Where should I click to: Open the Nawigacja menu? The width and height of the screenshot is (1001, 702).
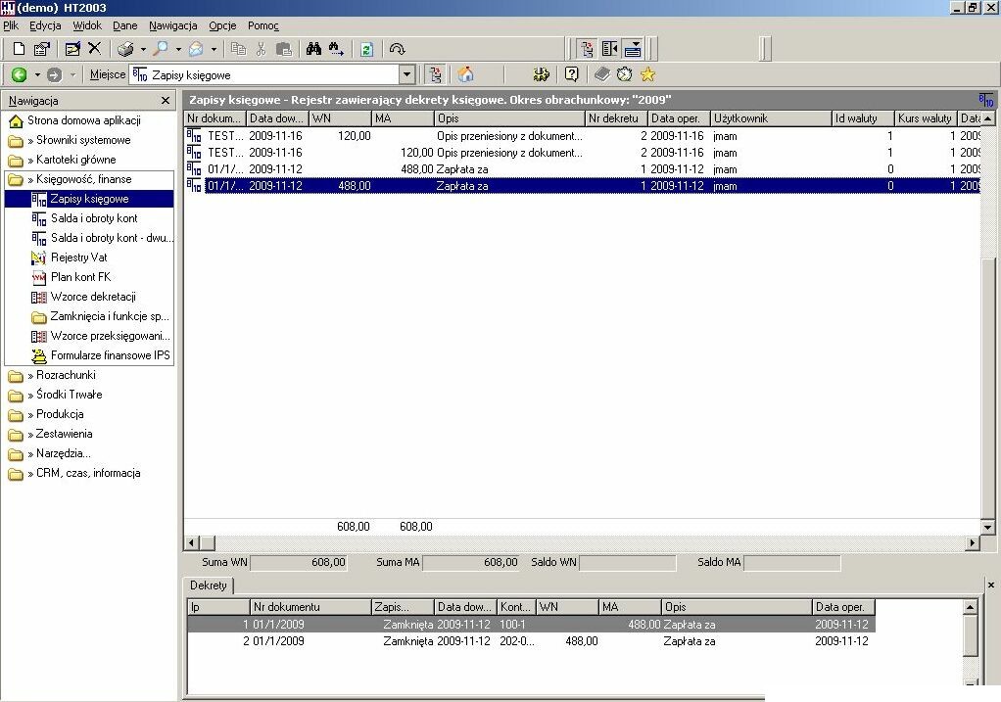pyautogui.click(x=173, y=25)
